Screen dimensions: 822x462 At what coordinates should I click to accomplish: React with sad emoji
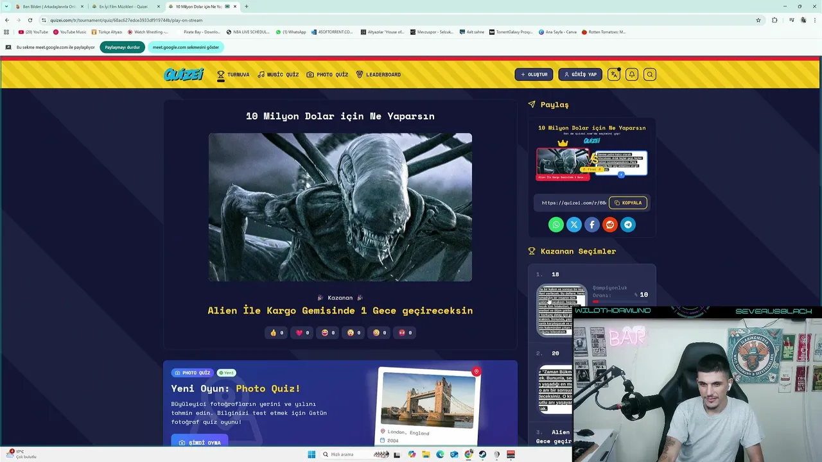379,332
